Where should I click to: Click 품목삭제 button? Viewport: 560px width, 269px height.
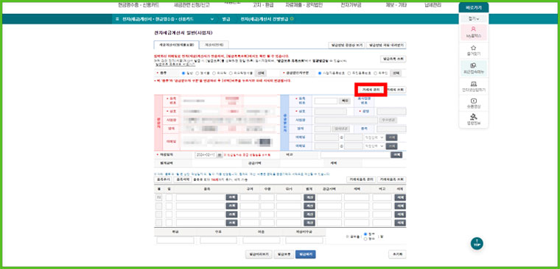[182, 179]
